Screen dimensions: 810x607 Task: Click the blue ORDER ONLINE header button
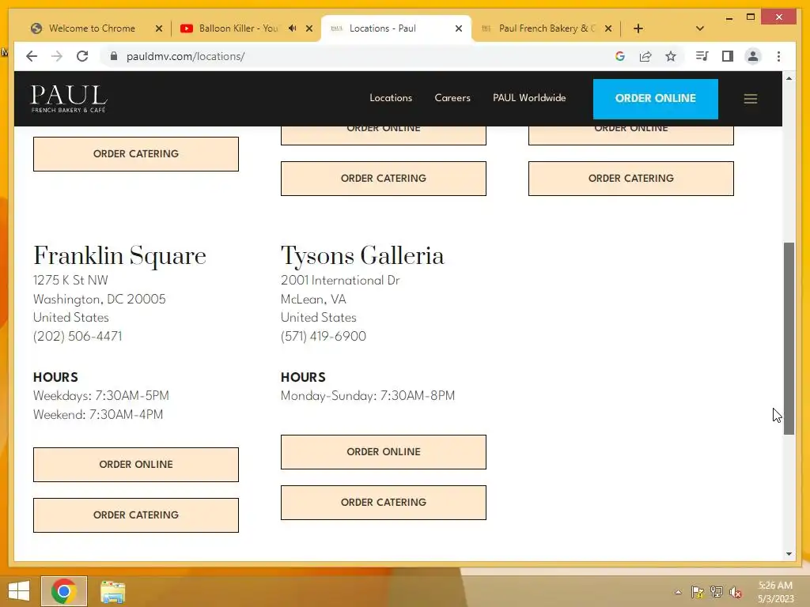coord(655,99)
